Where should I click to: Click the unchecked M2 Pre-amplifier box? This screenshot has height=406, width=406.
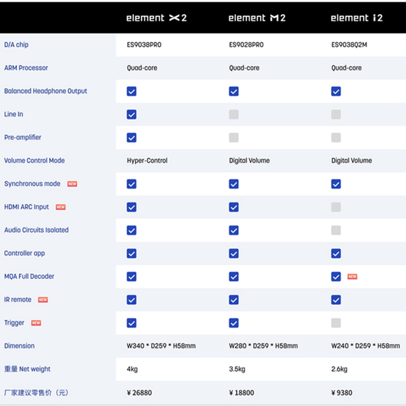click(234, 137)
